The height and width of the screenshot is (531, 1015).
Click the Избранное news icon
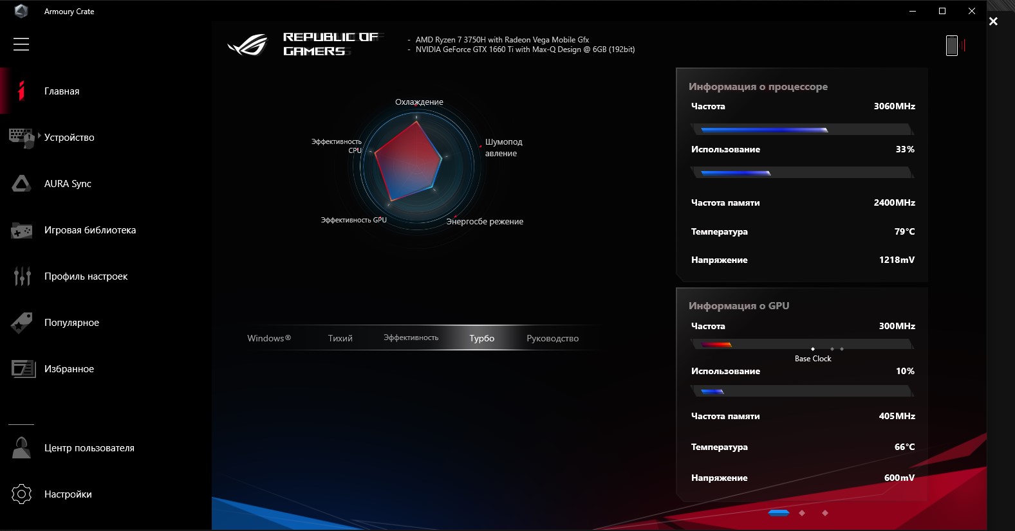23,369
